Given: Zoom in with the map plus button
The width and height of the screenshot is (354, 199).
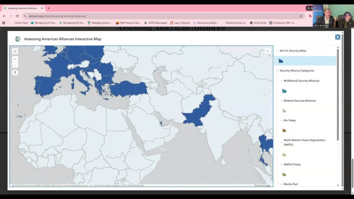Looking at the screenshot, I should pyautogui.click(x=15, y=59).
